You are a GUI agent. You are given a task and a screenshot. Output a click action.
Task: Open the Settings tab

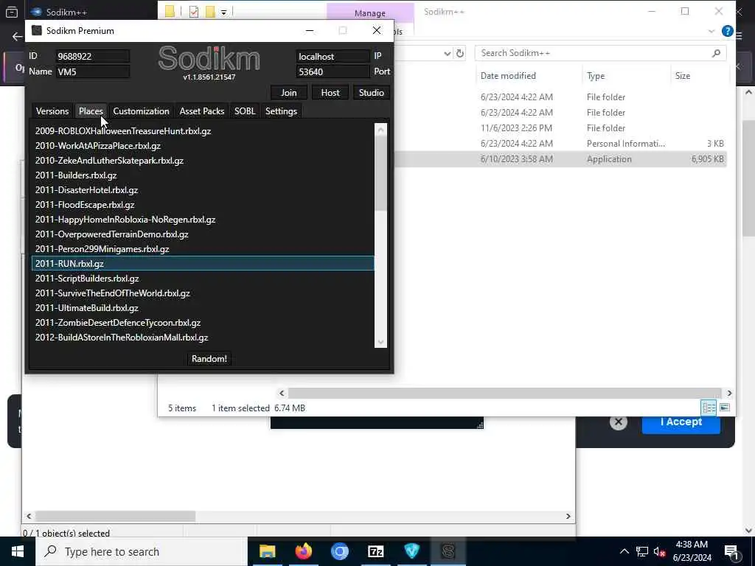pyautogui.click(x=281, y=111)
